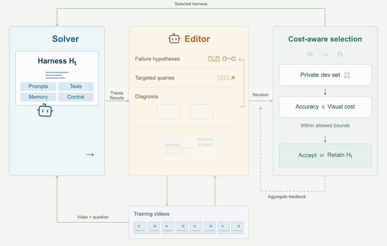Click the three-squares icon beside Targeted queries
The image size is (387, 246).
223,78
